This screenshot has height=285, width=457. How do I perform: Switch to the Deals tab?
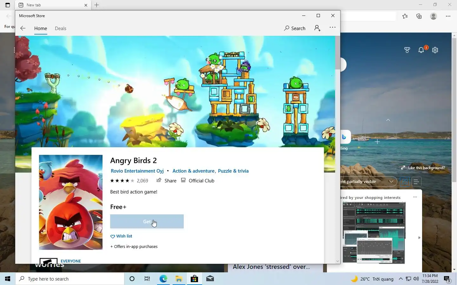pos(60,28)
